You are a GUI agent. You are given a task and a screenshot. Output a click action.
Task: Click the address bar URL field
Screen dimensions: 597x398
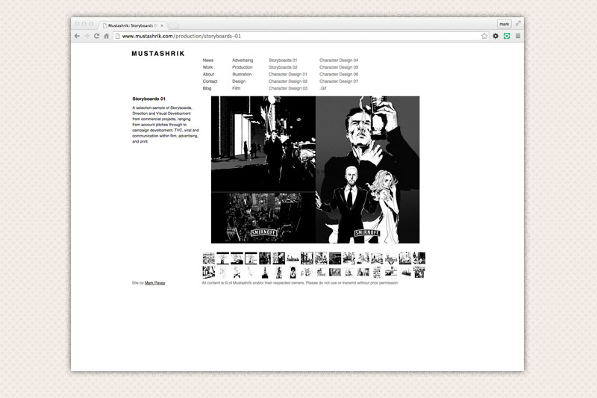[x=298, y=36]
